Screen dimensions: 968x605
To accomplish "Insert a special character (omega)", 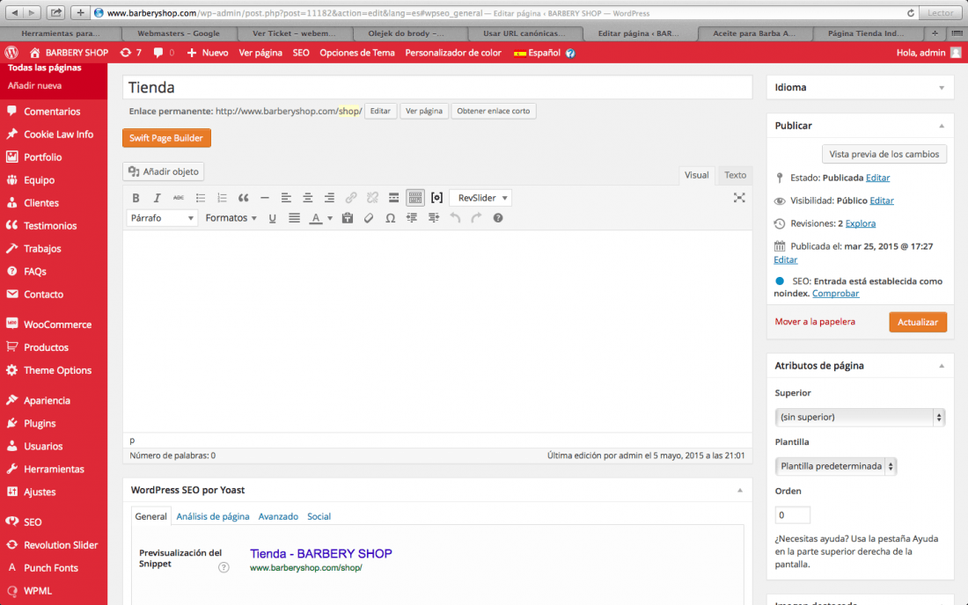I will (x=390, y=218).
